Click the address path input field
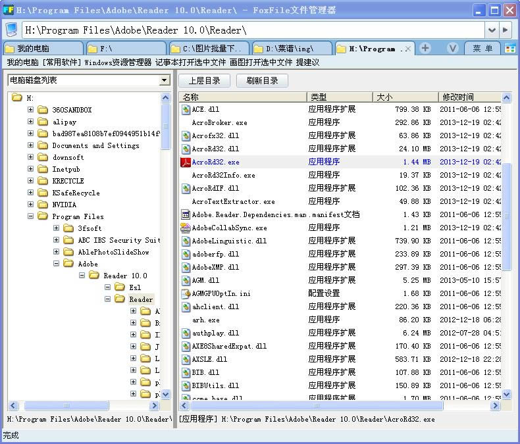 (253, 30)
